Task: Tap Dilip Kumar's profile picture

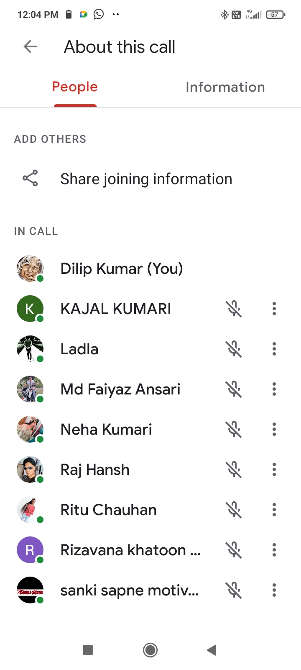Action: pyautogui.click(x=30, y=269)
